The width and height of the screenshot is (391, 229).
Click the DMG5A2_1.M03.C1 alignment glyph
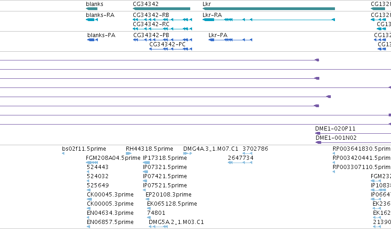[x=159, y=227]
